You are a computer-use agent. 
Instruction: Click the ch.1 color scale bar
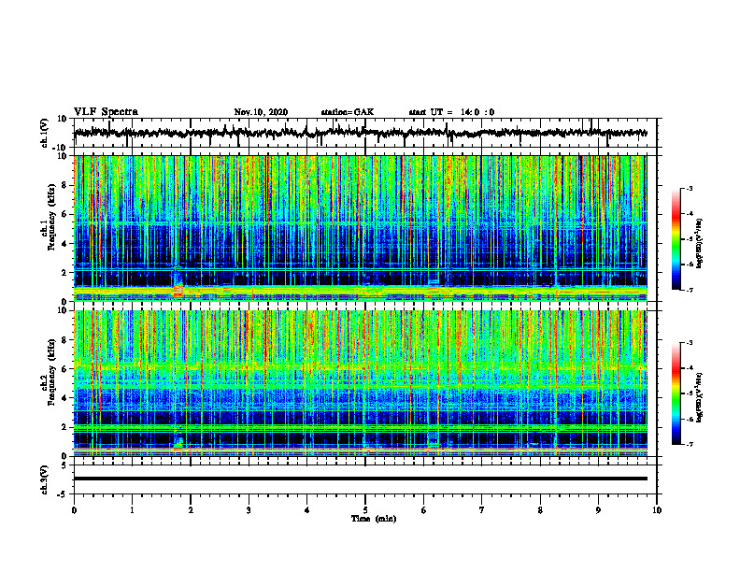coord(676,239)
